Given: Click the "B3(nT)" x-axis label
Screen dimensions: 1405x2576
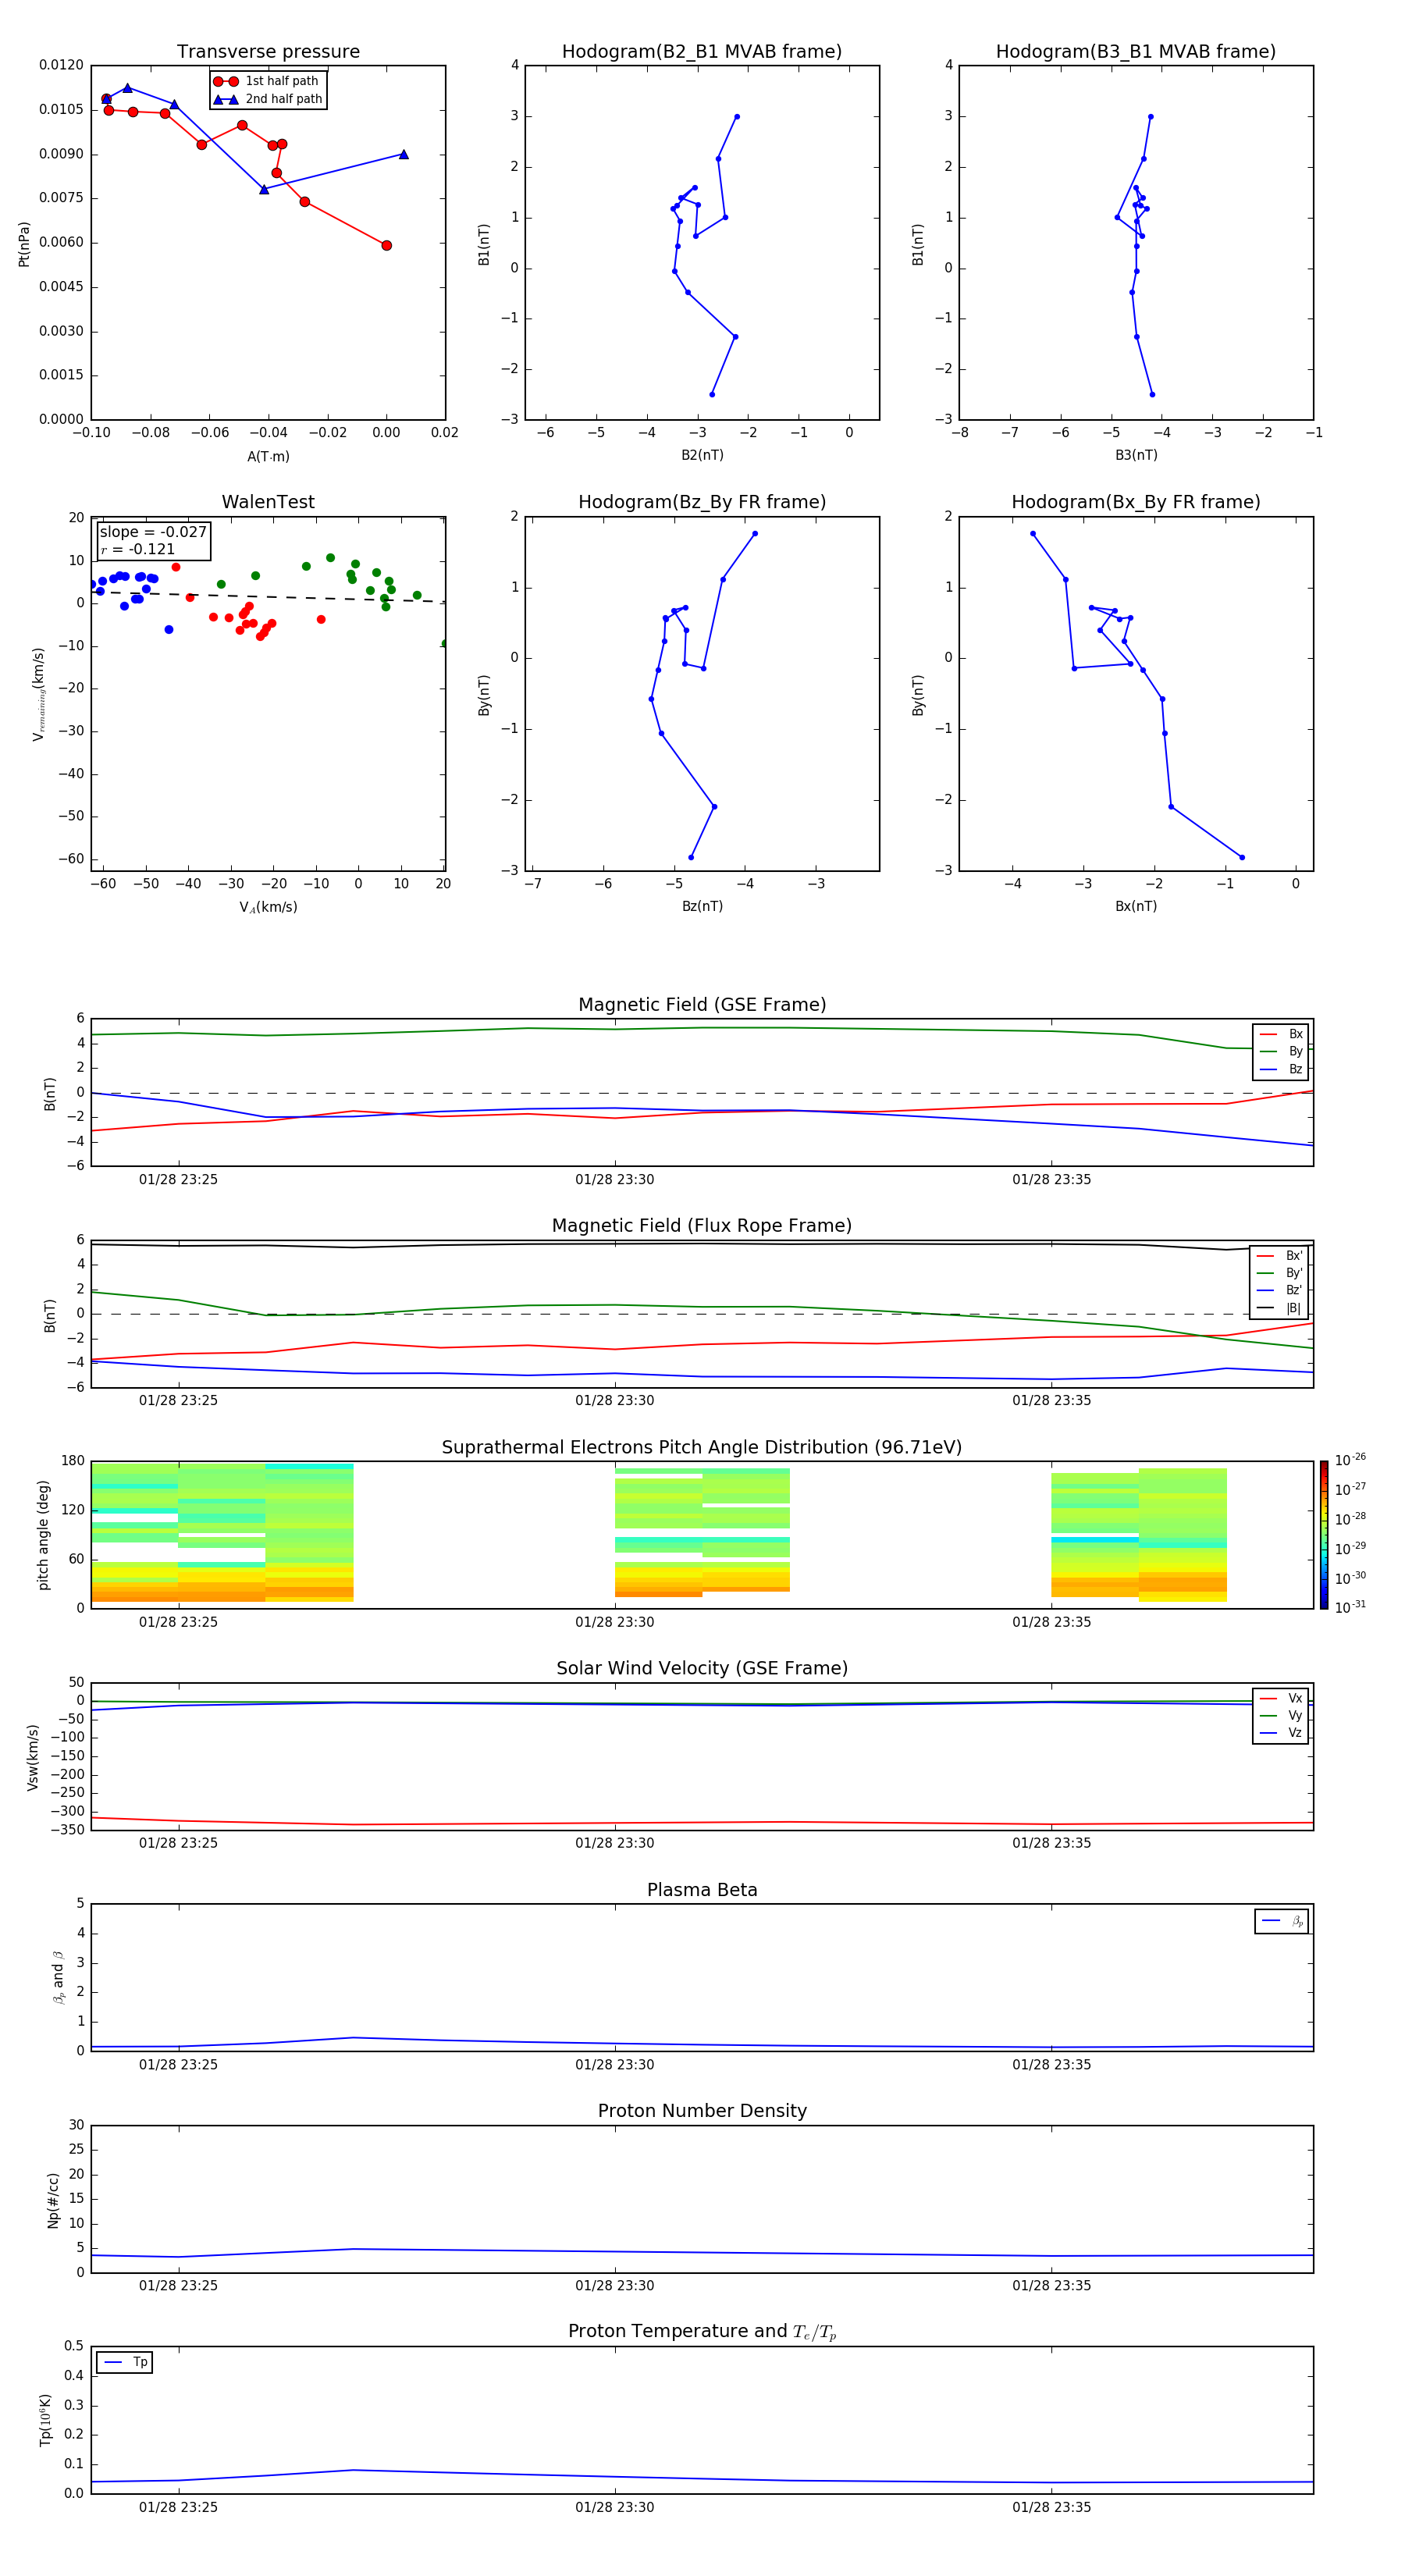Looking at the screenshot, I should click(x=1136, y=455).
